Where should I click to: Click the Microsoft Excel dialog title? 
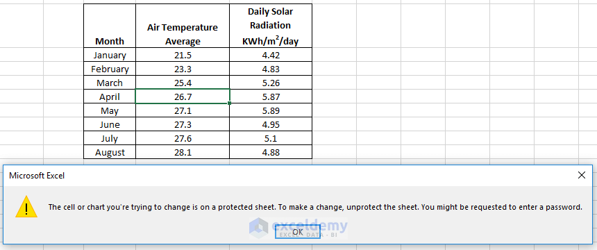pos(37,175)
